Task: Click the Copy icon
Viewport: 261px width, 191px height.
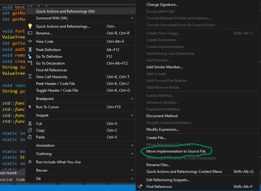Action: pos(30,130)
